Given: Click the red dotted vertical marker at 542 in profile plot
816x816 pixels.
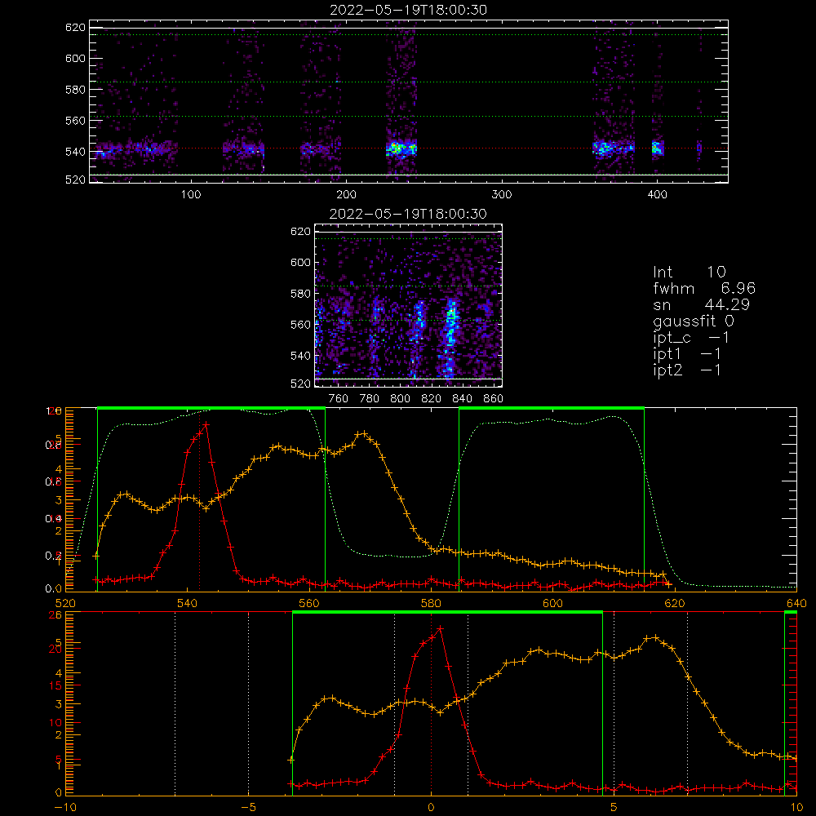Looking at the screenshot, I should click(199, 499).
